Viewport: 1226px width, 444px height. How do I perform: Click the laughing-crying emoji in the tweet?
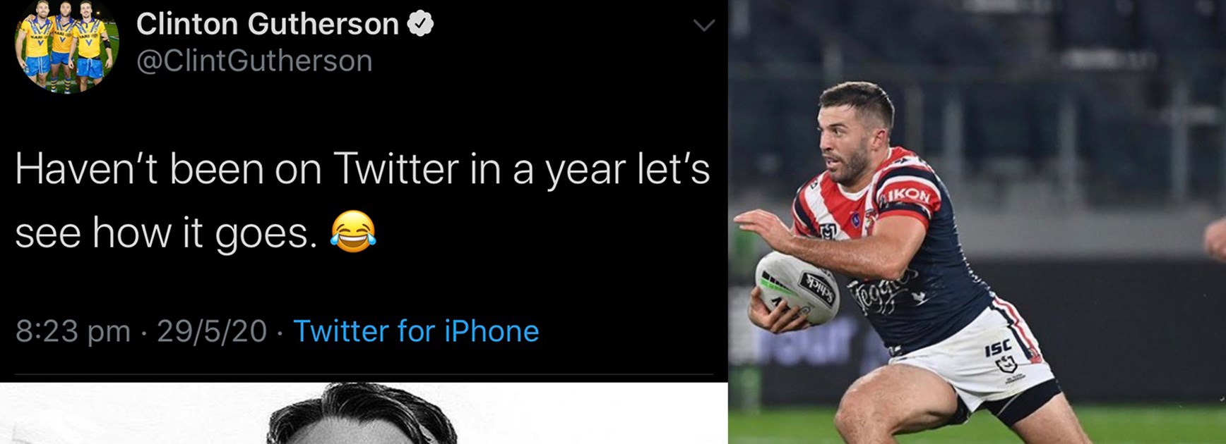pyautogui.click(x=353, y=231)
